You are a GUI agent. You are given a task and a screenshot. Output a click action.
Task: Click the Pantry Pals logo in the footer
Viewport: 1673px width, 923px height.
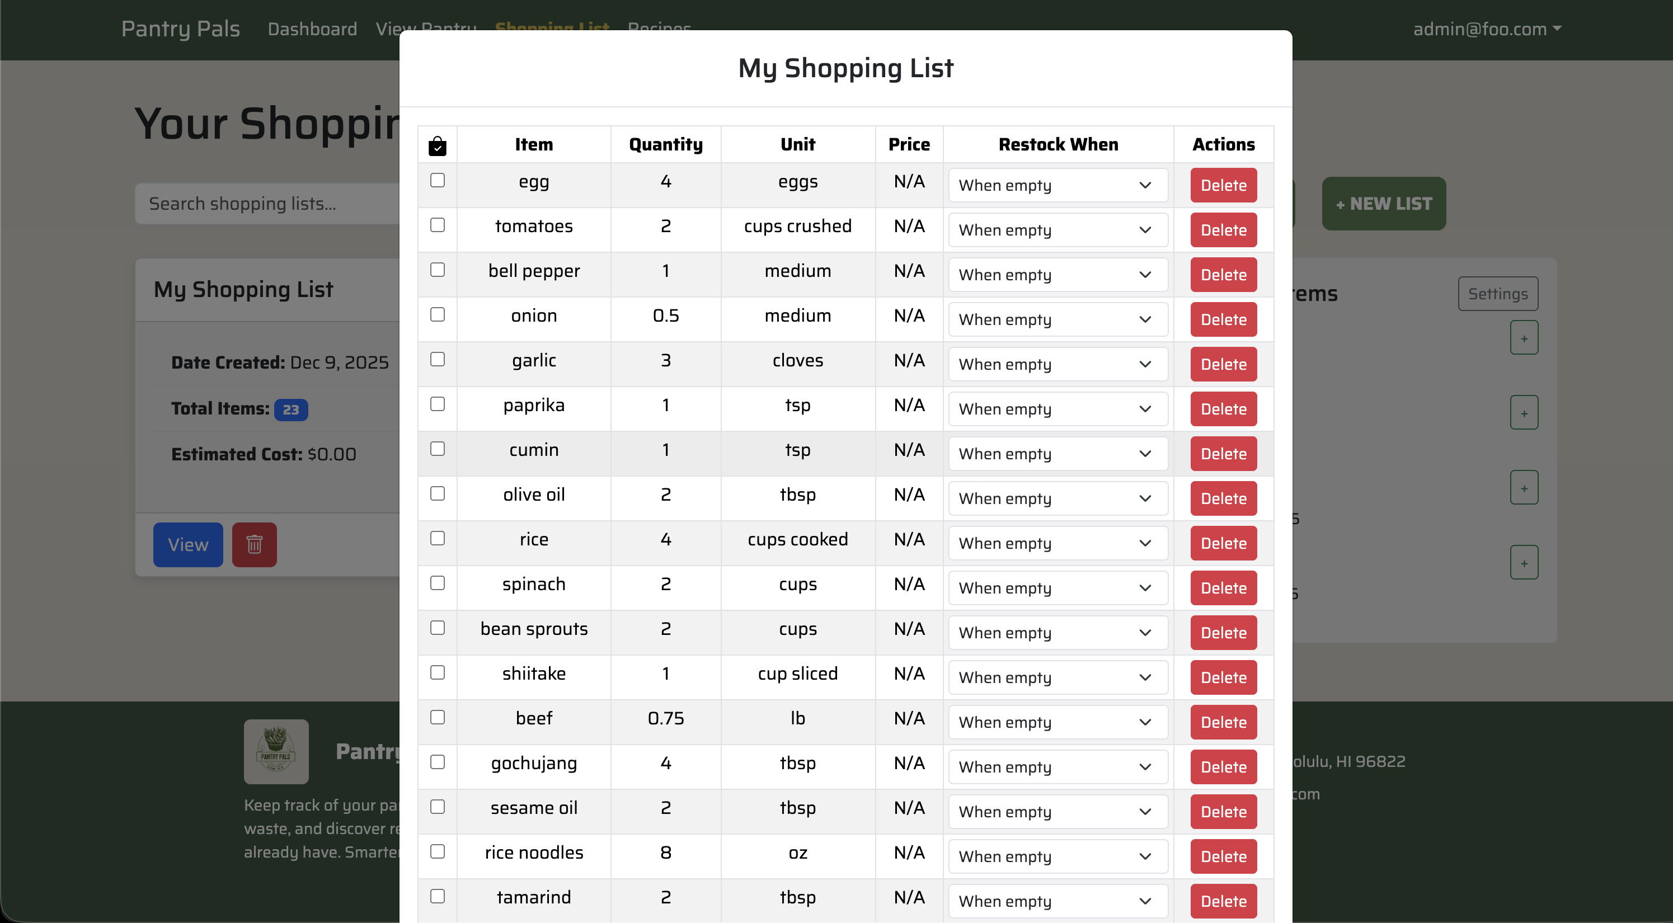276,751
